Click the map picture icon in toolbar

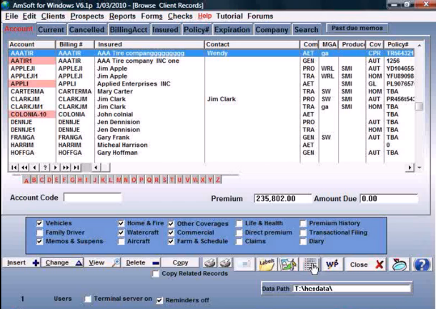pos(289,263)
